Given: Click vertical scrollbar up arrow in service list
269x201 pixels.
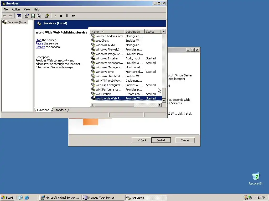Looking at the screenshot, I should click(164, 32).
